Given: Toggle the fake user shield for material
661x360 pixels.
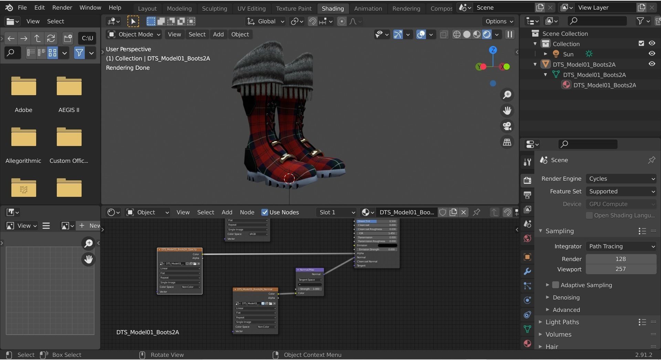Looking at the screenshot, I should click(443, 212).
